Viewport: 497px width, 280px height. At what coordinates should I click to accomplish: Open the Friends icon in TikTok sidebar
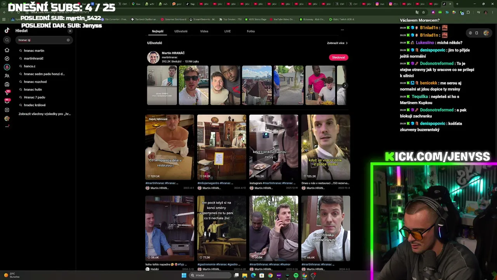pyautogui.click(x=7, y=76)
